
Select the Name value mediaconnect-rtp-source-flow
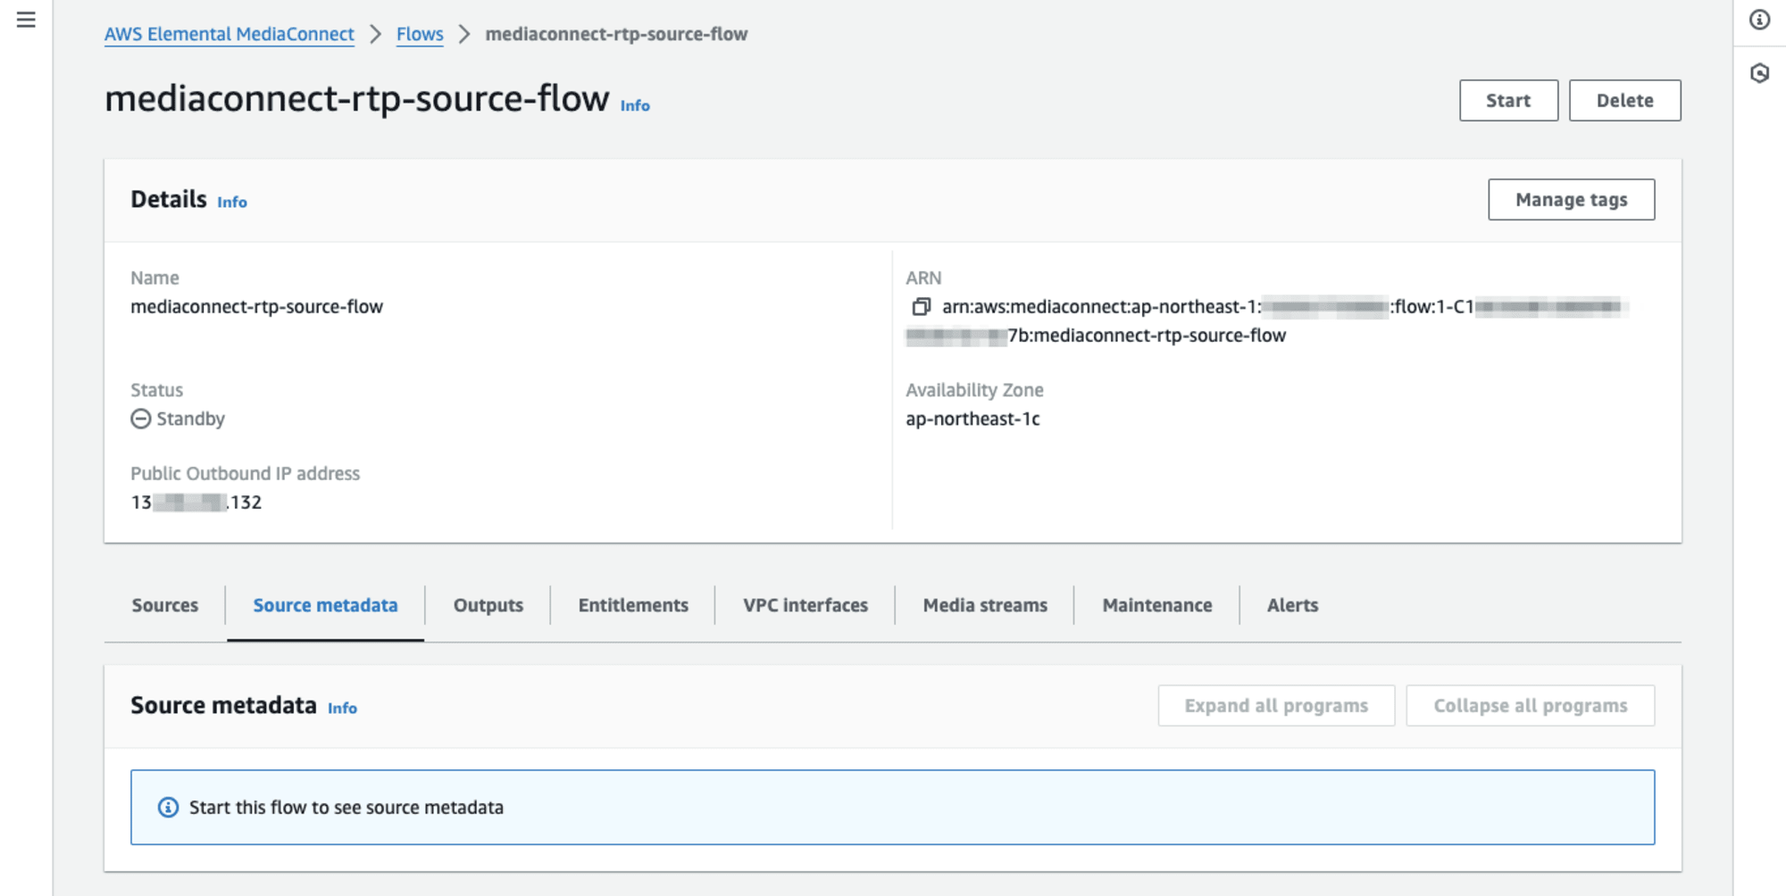click(256, 307)
